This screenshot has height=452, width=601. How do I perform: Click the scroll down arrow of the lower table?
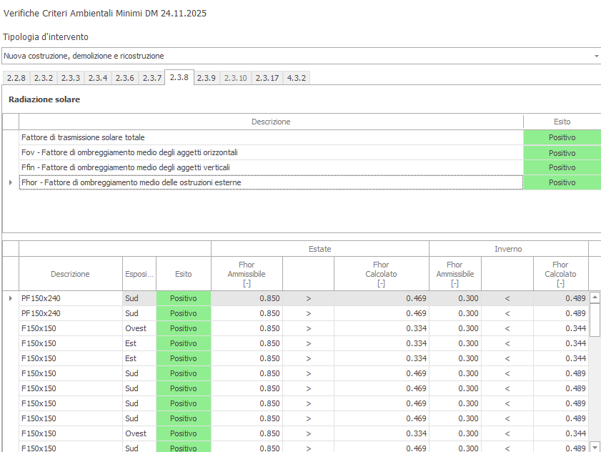pos(595,447)
